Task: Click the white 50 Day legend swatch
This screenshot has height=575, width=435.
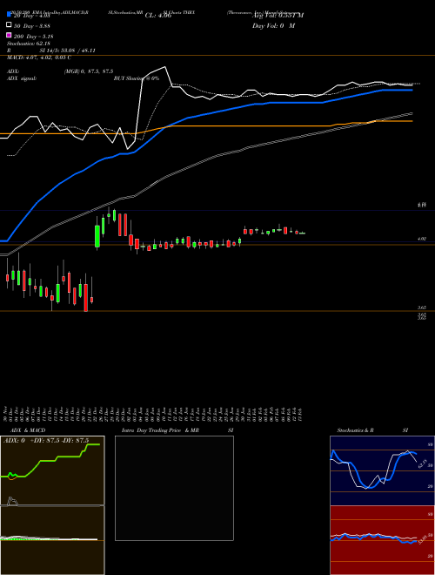Action: point(10,25)
